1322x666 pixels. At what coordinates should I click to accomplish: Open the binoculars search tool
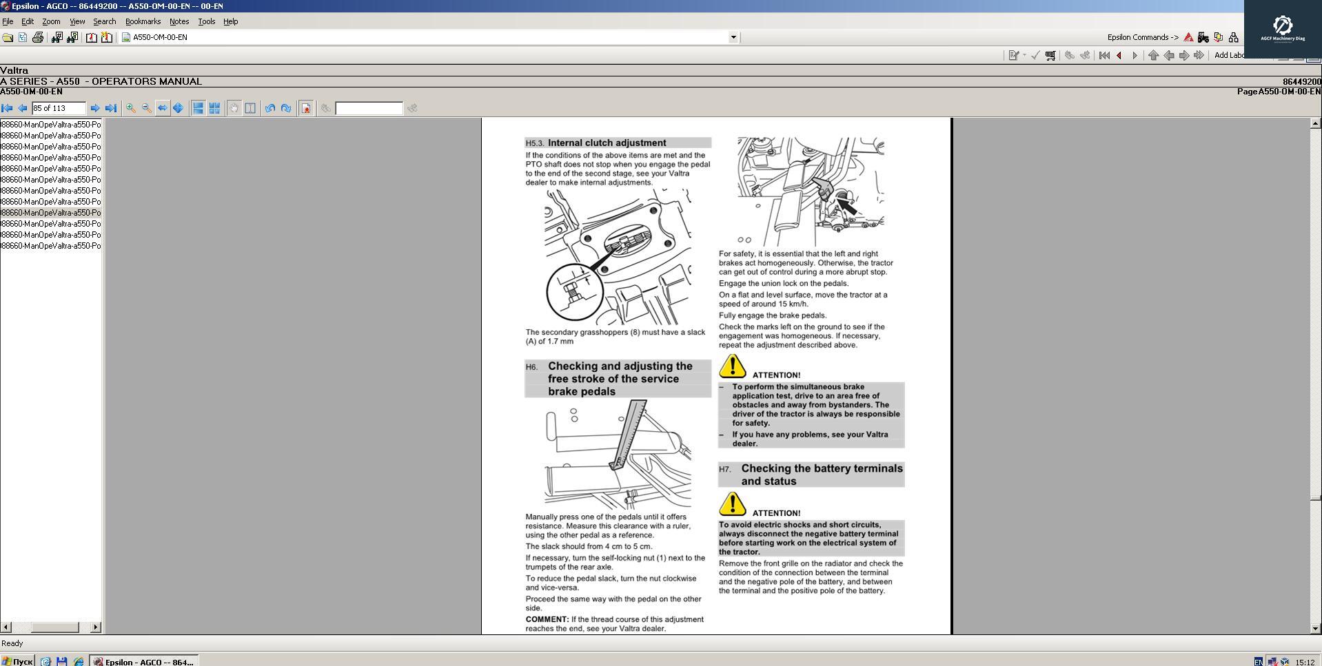tap(57, 37)
